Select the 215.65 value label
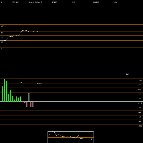Image resolution: width=143 pixels, height=143 pixels. click(19, 82)
